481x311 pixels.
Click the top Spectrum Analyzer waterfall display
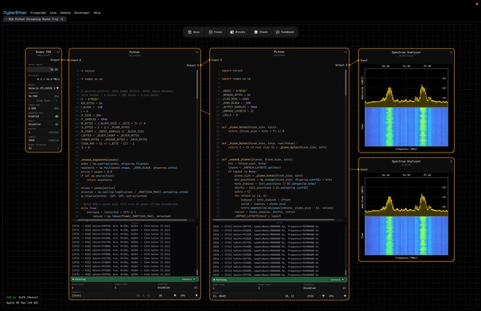point(407,127)
